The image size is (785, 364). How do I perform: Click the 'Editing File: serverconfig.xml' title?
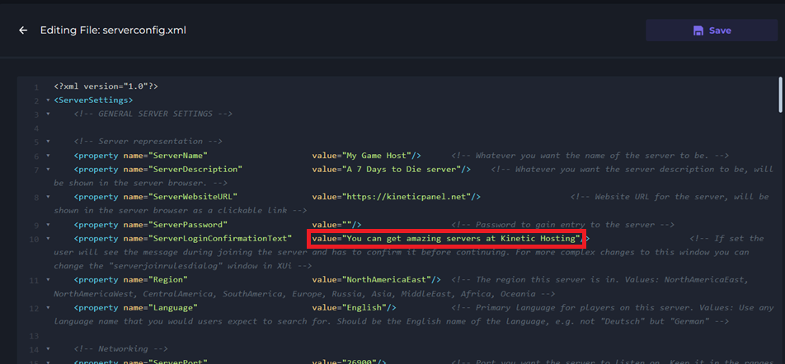(x=113, y=30)
